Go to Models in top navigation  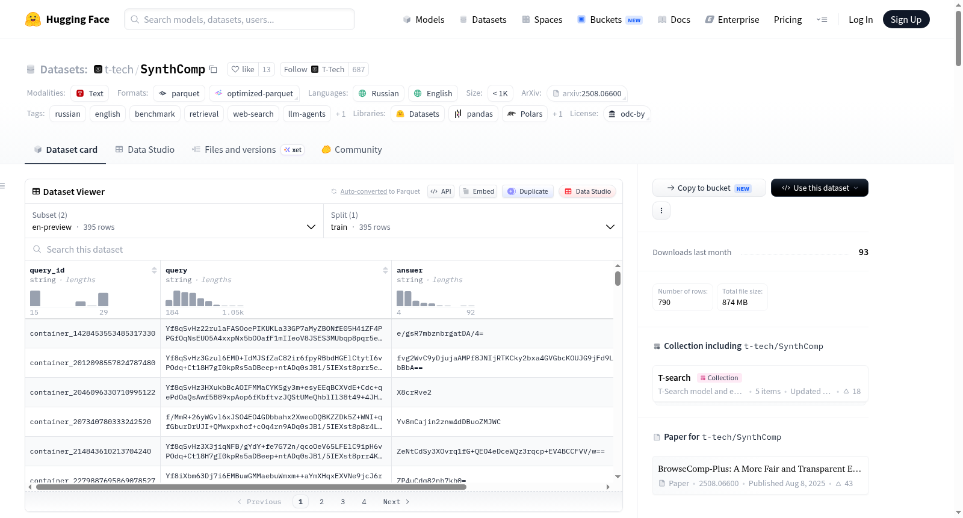424,19
